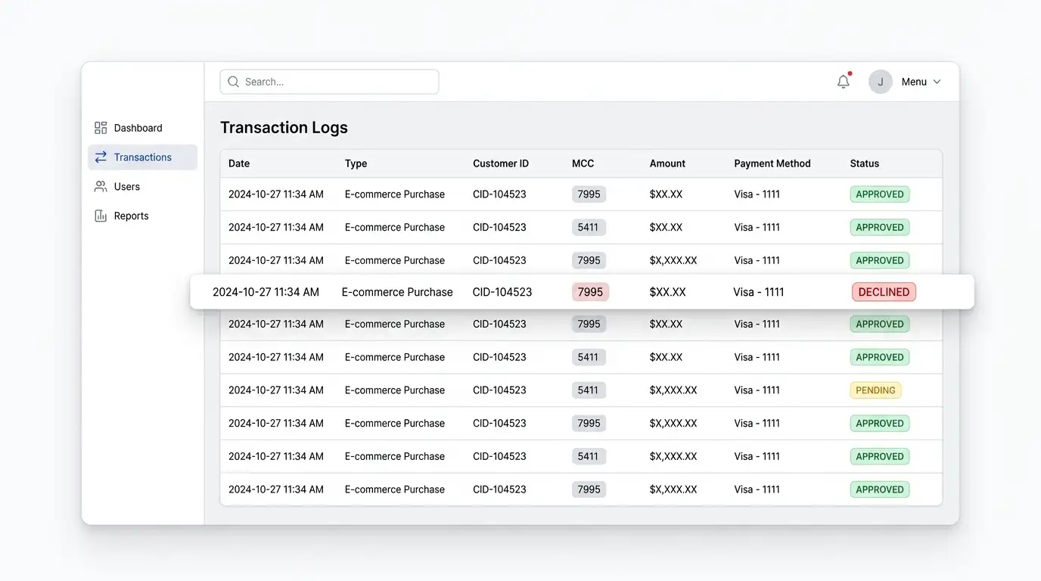Open notifications via the bell icon
Screen dimensions: 1041x581
(x=844, y=82)
